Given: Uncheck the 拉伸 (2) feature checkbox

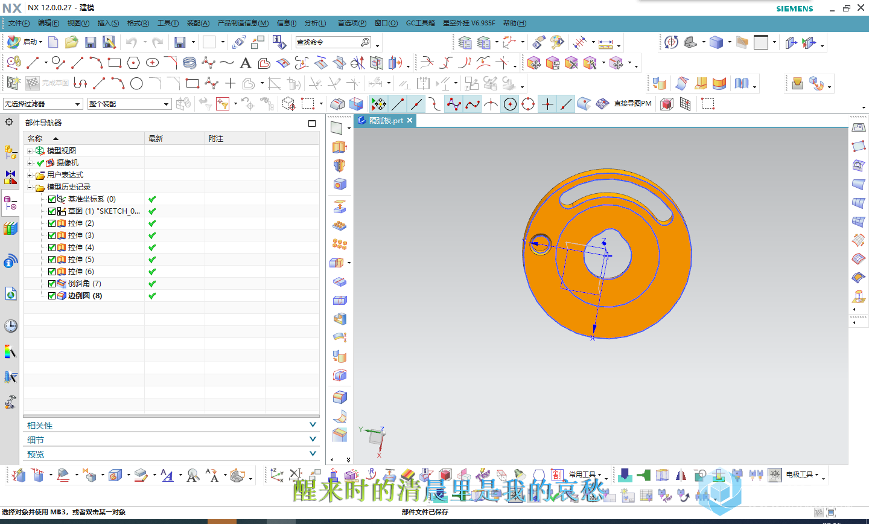Looking at the screenshot, I should point(52,223).
